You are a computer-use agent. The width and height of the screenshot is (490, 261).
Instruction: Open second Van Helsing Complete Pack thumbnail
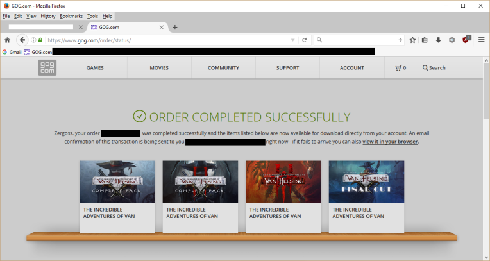click(x=200, y=181)
